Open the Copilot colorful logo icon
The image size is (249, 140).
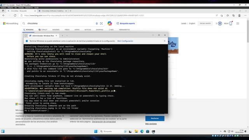[x=110, y=23]
